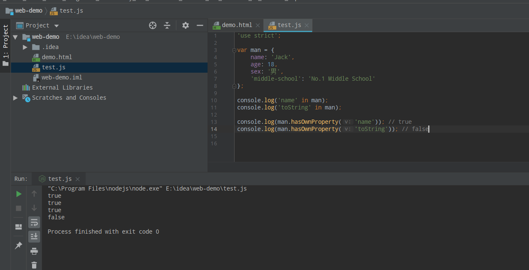Switch to the demo.html editor tab
Screen dimensions: 529x270
click(x=236, y=25)
